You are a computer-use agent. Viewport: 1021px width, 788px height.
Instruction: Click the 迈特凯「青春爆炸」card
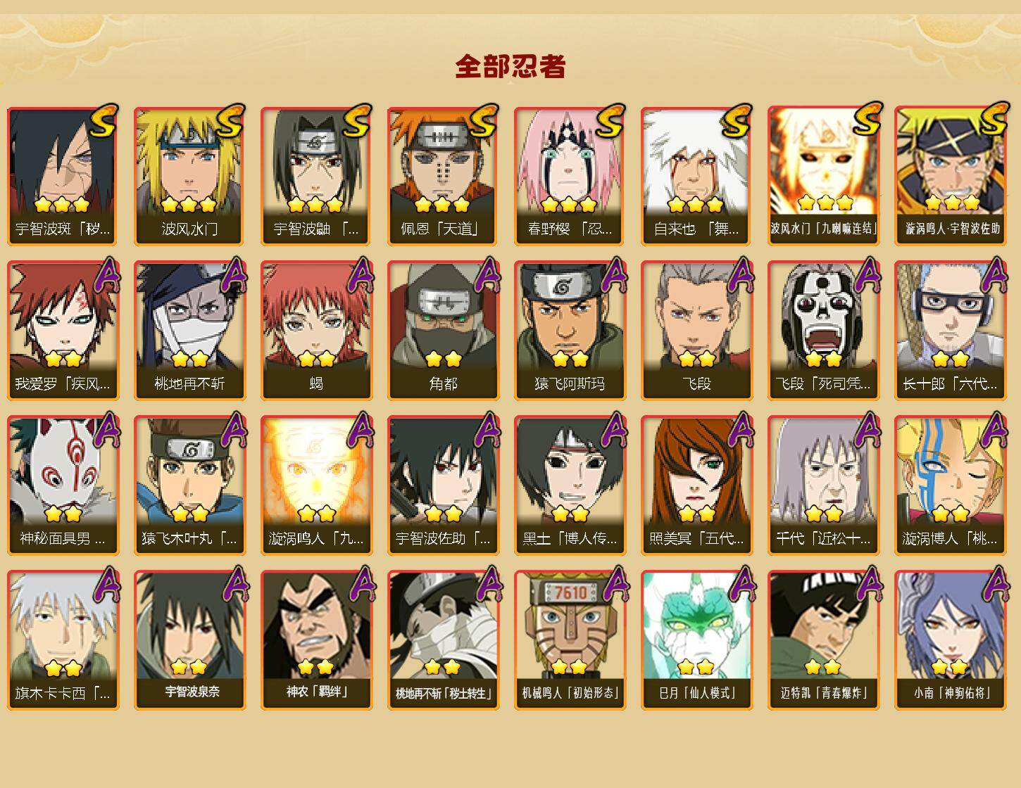pos(823,640)
